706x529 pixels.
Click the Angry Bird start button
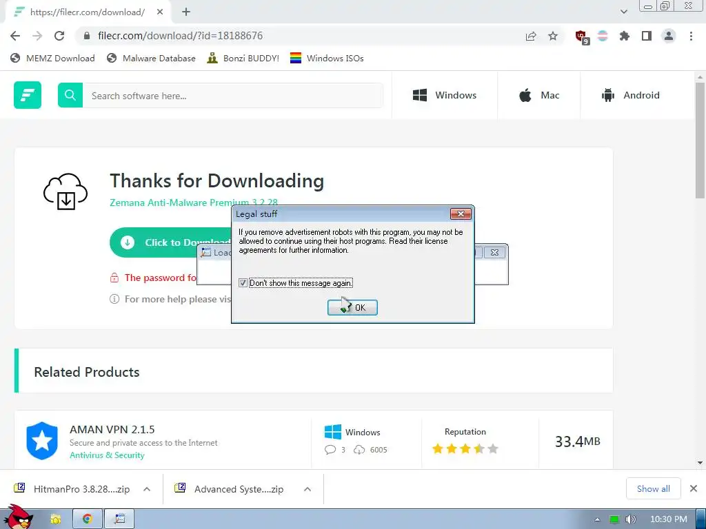(x=19, y=517)
